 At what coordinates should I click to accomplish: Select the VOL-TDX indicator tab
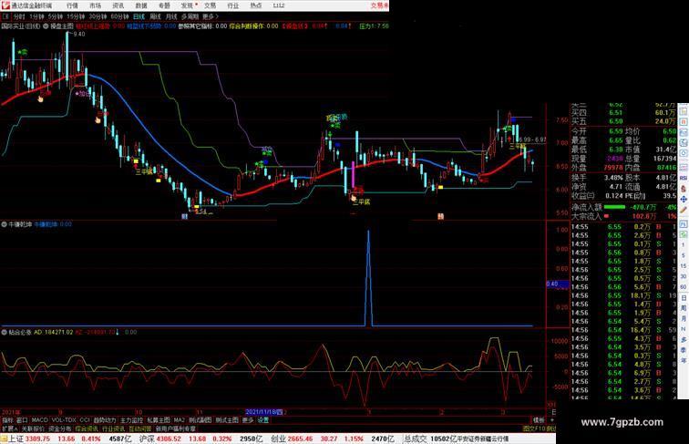pyautogui.click(x=64, y=420)
